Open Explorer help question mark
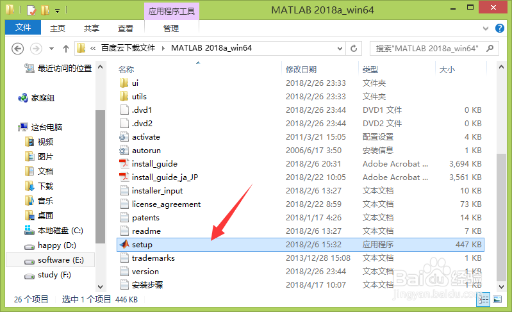 pos(500,28)
